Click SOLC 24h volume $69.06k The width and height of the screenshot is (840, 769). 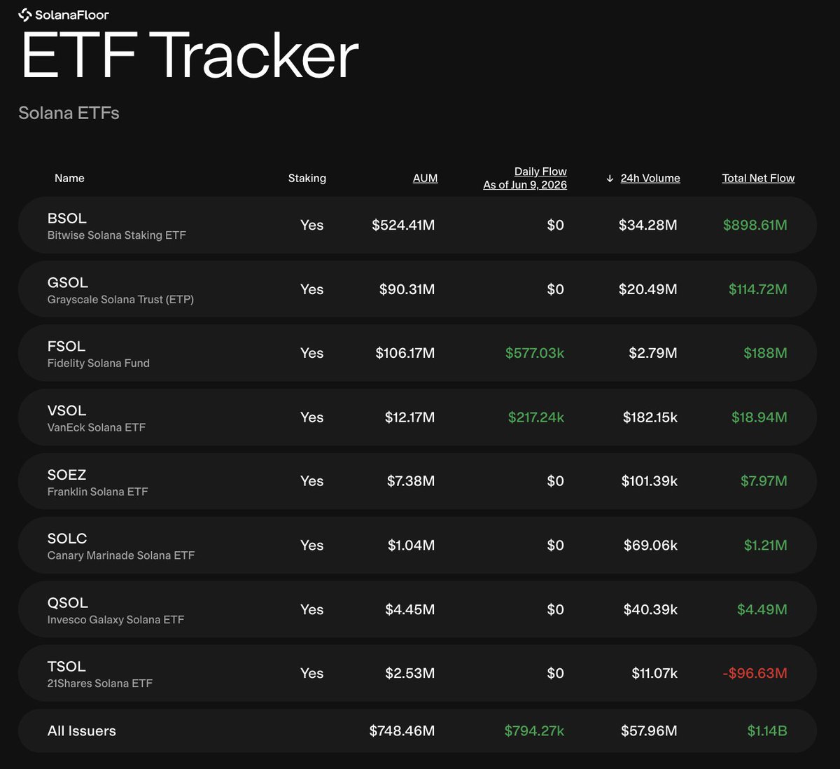click(651, 546)
